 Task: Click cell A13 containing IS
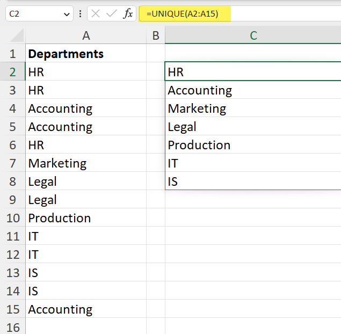86,273
